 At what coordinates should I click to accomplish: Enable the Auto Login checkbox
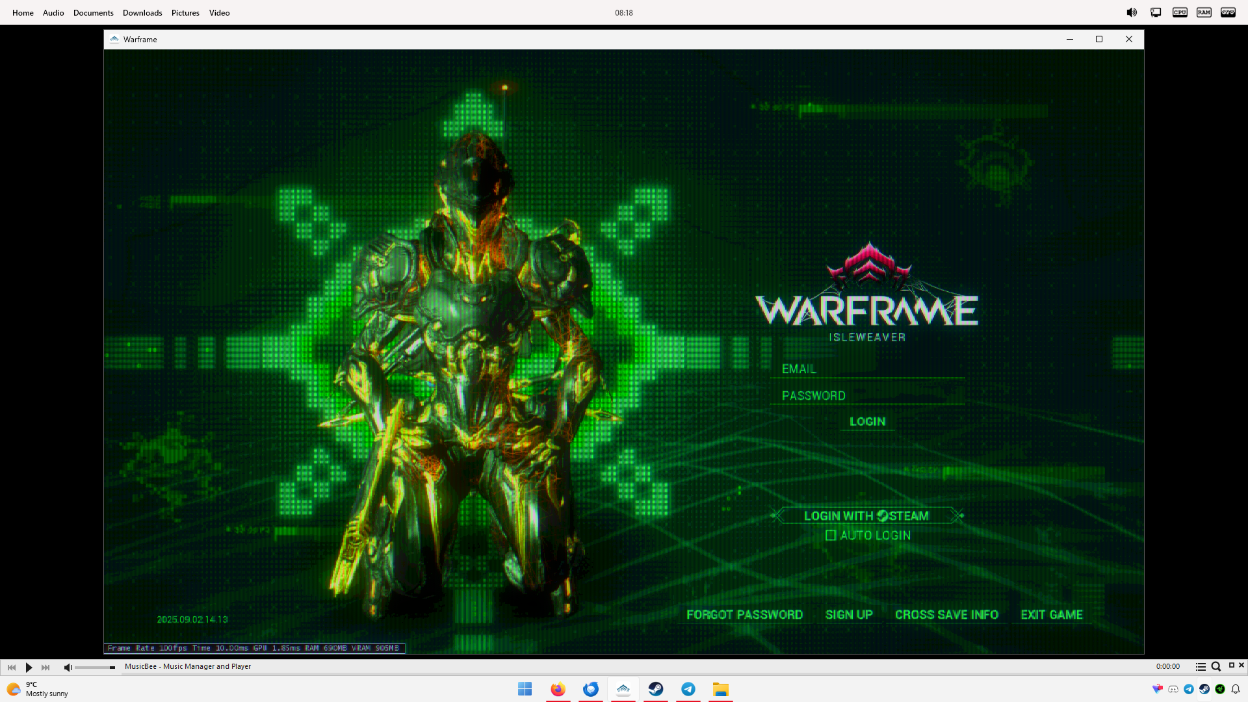[830, 536]
